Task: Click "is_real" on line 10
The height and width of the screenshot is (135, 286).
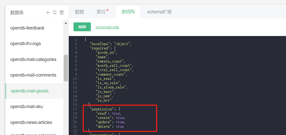Action: (x=105, y=79)
